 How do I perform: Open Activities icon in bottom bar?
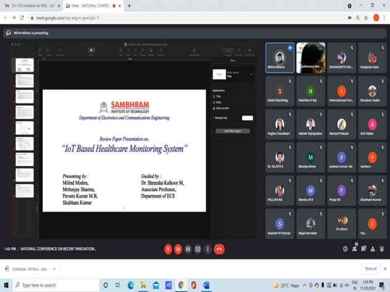[373, 249]
